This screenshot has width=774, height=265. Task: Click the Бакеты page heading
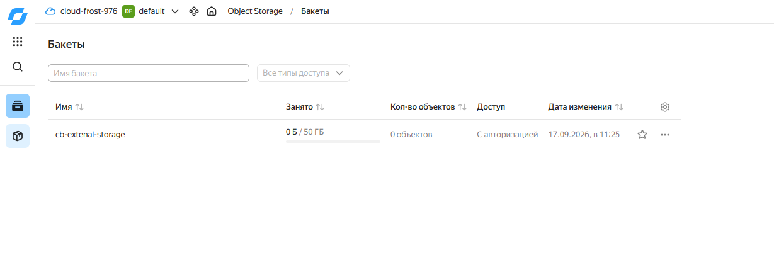click(66, 44)
